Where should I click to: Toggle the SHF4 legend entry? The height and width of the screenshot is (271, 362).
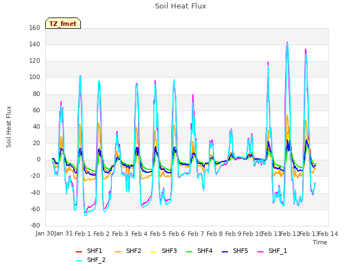click(x=199, y=251)
